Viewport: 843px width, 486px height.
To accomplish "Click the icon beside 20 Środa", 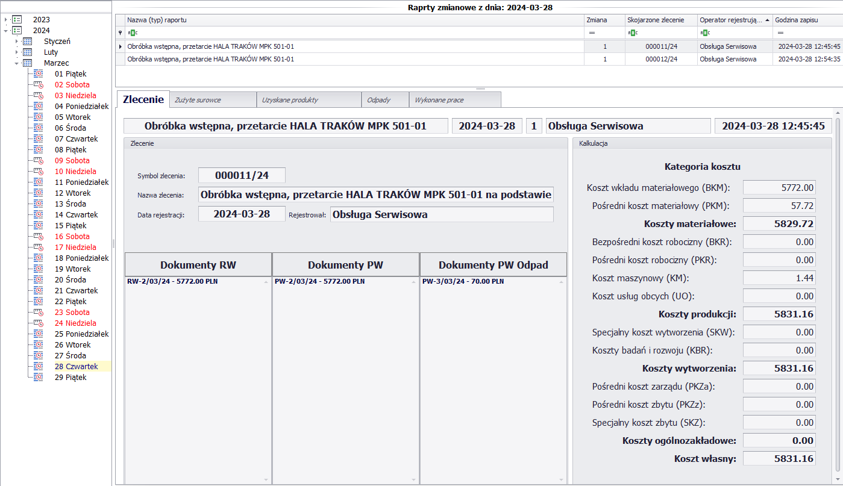I will (x=39, y=280).
